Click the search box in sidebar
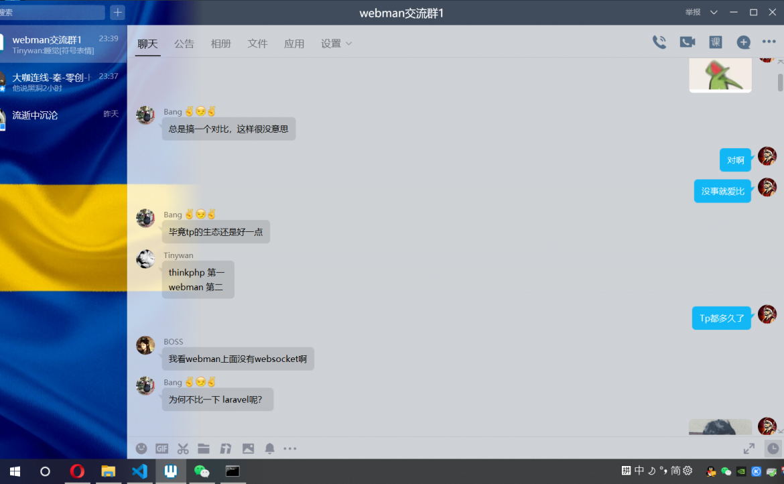Screen dimensions: 784x484 click(52, 13)
